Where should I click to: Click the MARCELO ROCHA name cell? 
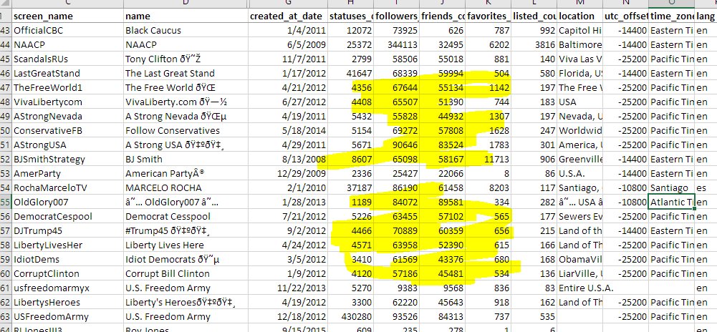pyautogui.click(x=186, y=187)
